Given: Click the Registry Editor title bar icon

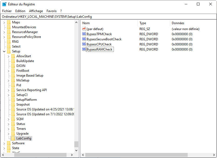Looking at the screenshot, I should click(x=5, y=4).
